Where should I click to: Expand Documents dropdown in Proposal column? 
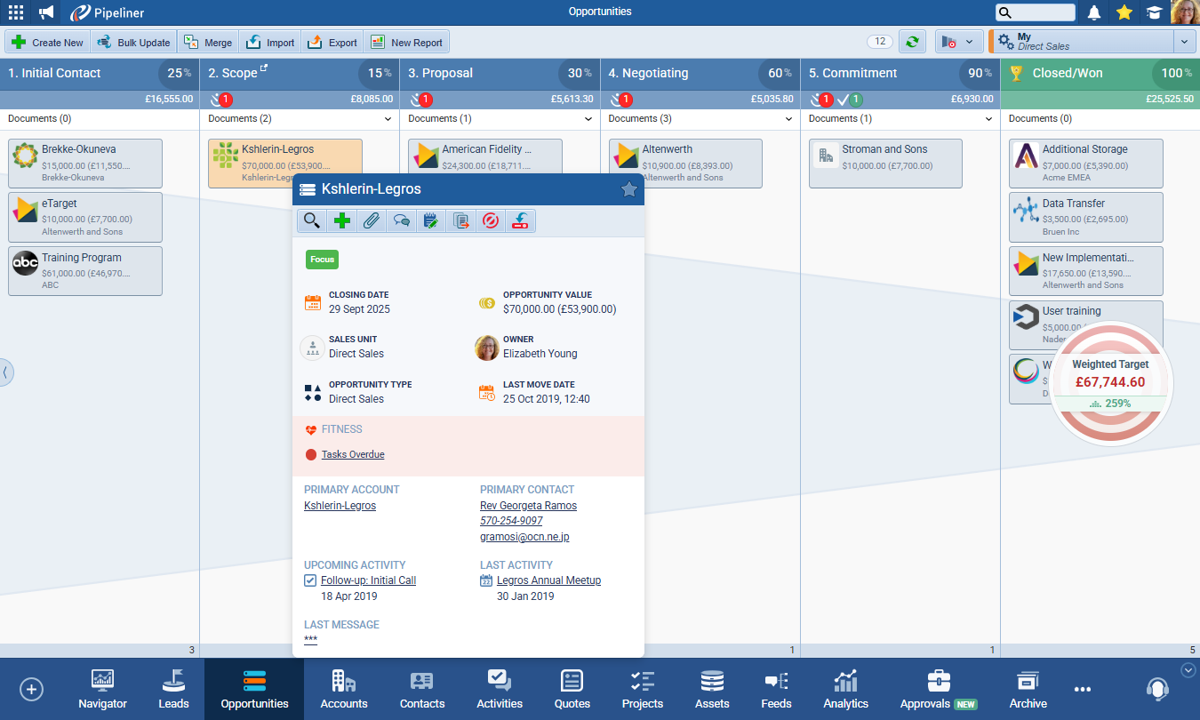click(x=588, y=119)
